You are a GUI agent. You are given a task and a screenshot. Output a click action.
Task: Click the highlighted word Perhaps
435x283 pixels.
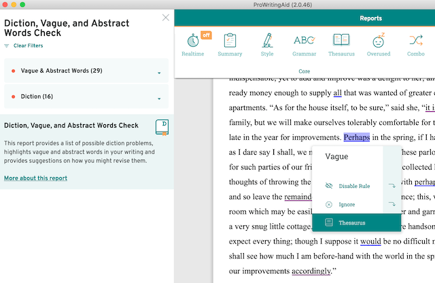[357, 137]
